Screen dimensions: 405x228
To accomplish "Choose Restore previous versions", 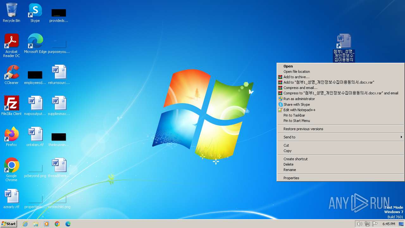I will pos(340,129).
